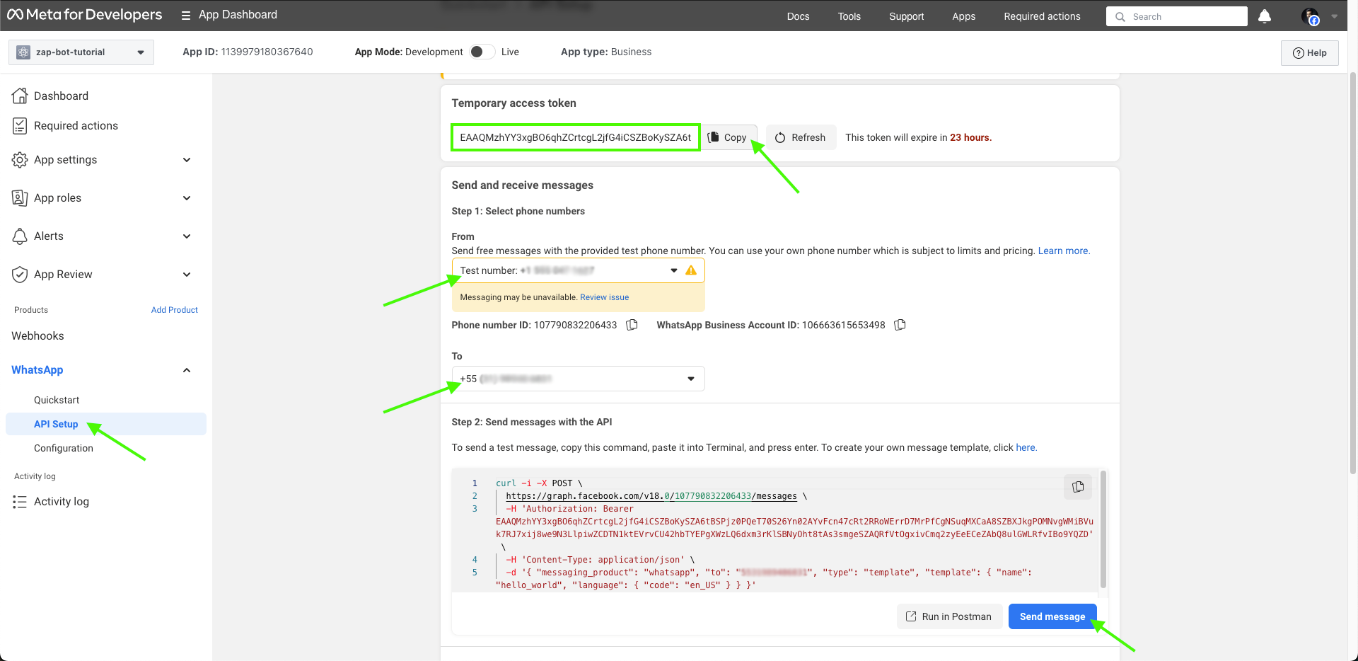Copy the curl command code block
This screenshot has width=1358, height=661.
pyautogui.click(x=1078, y=487)
